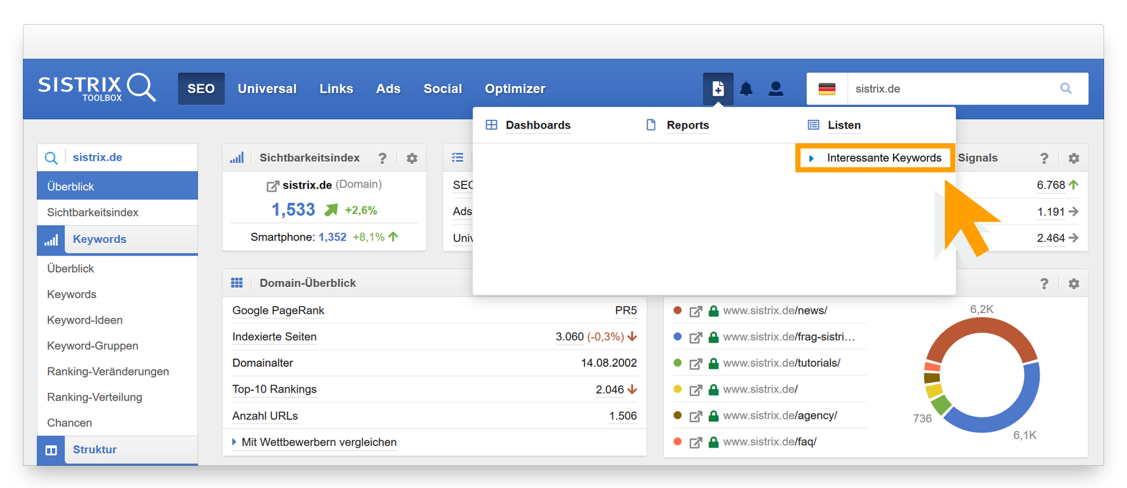
Task: Expand Mit Wettbewerbern vergleichen
Action: [x=318, y=442]
